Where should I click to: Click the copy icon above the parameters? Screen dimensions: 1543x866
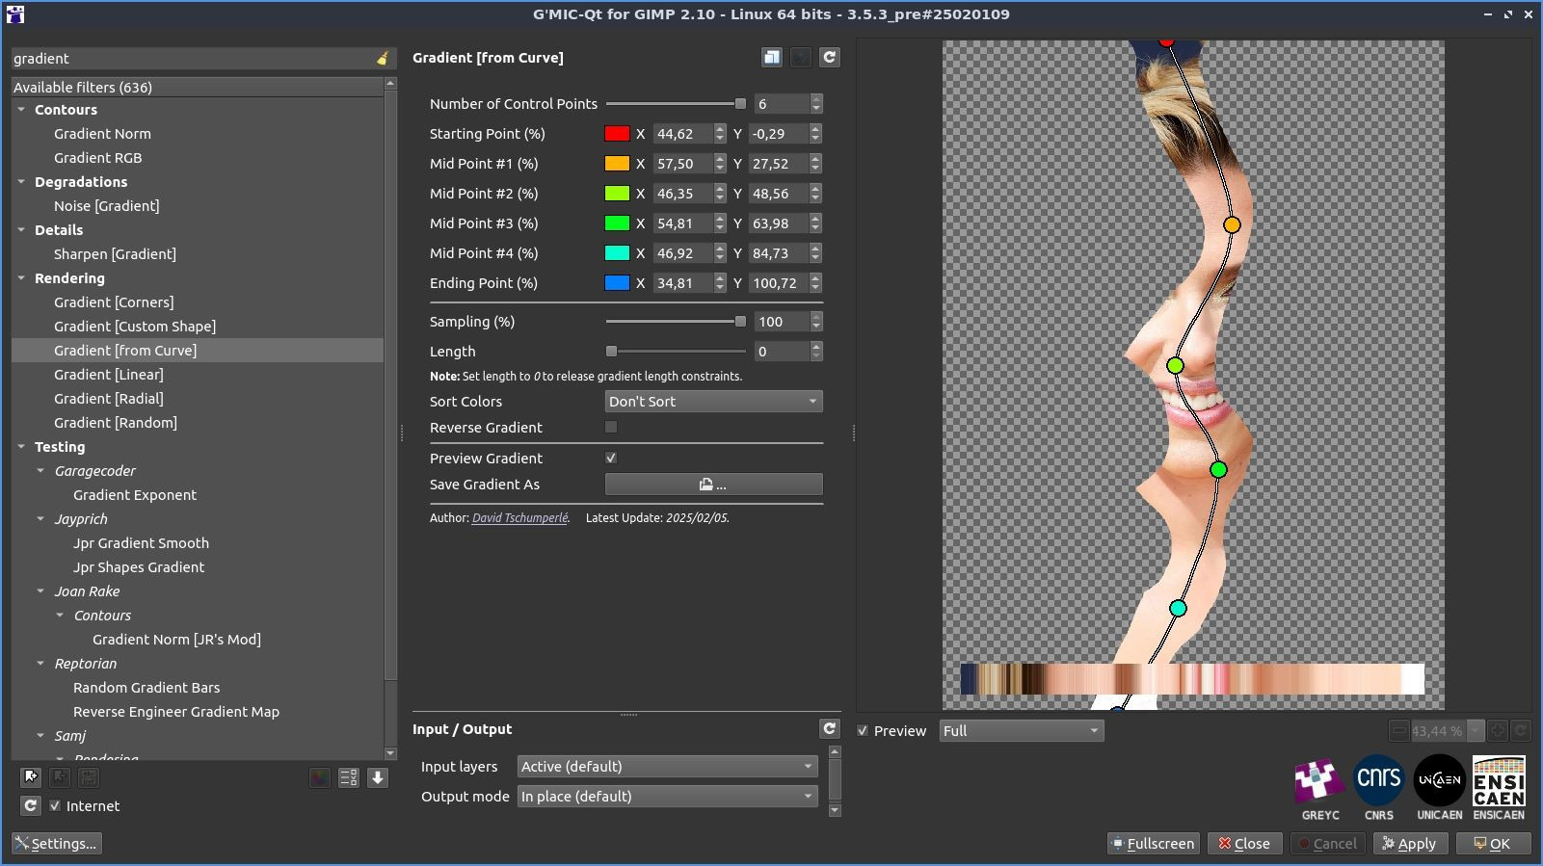[x=772, y=58]
